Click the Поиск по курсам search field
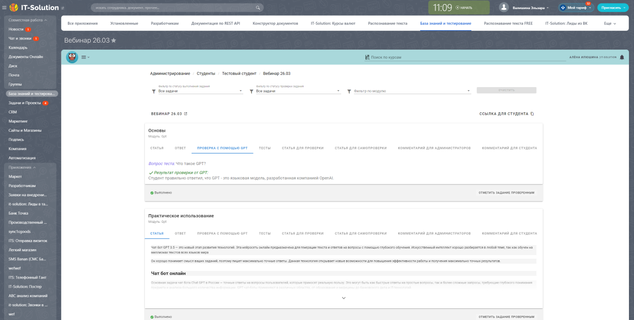 tap(466, 57)
